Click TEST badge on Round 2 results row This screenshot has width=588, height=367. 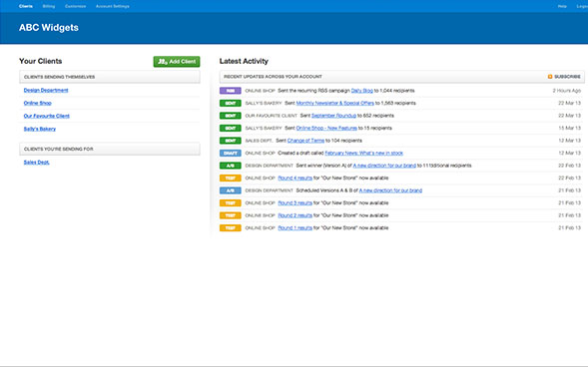(x=231, y=215)
